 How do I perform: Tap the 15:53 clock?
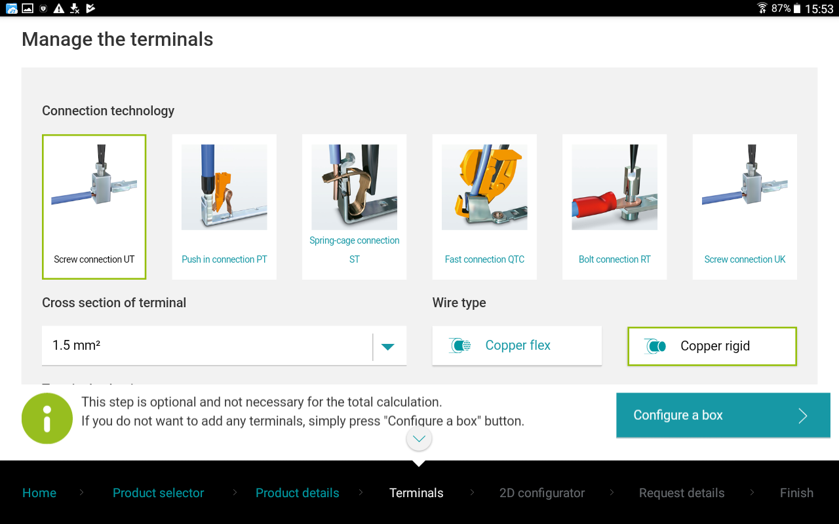pyautogui.click(x=819, y=9)
